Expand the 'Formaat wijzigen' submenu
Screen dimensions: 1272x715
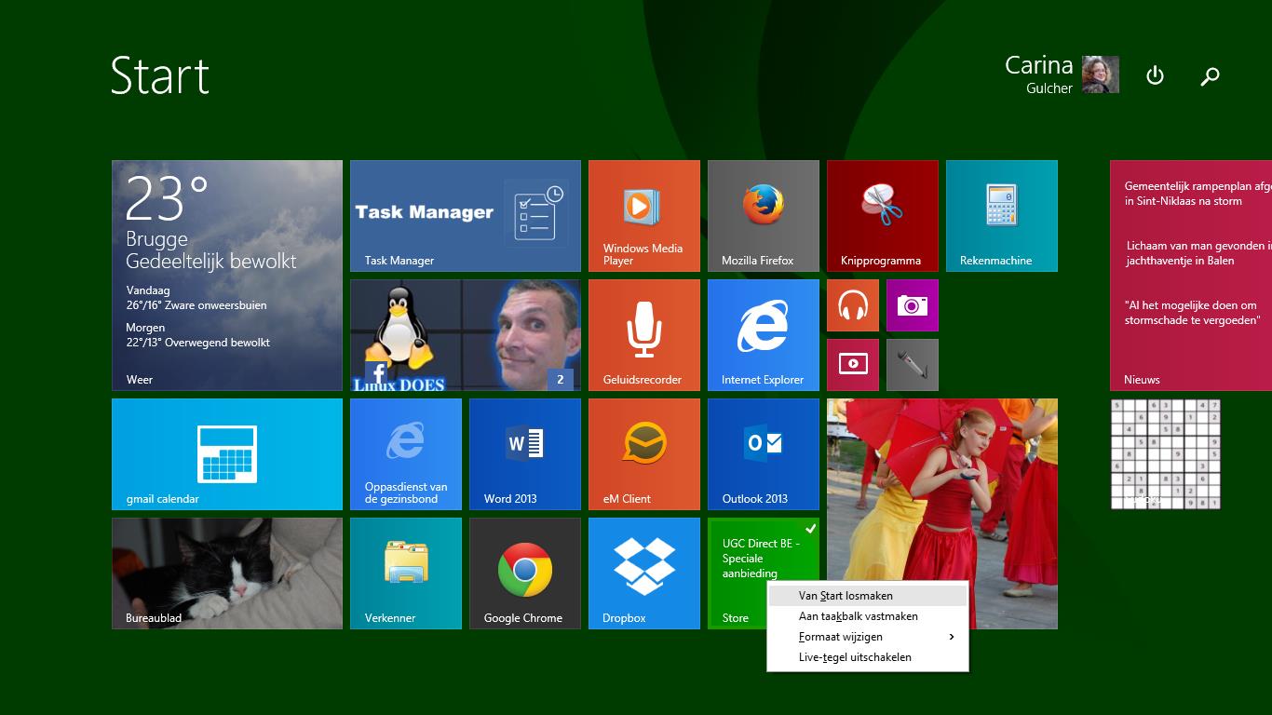(868, 637)
